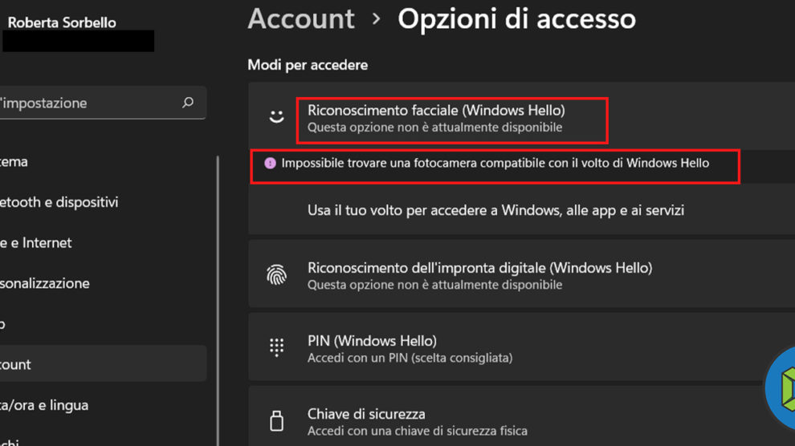Open Bluetooth e dispositivi settings
This screenshot has height=446, width=795.
coord(60,202)
